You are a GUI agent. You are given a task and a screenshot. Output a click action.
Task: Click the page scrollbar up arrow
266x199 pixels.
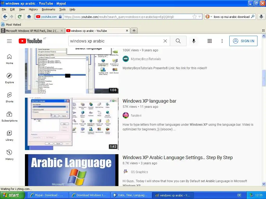(264, 36)
